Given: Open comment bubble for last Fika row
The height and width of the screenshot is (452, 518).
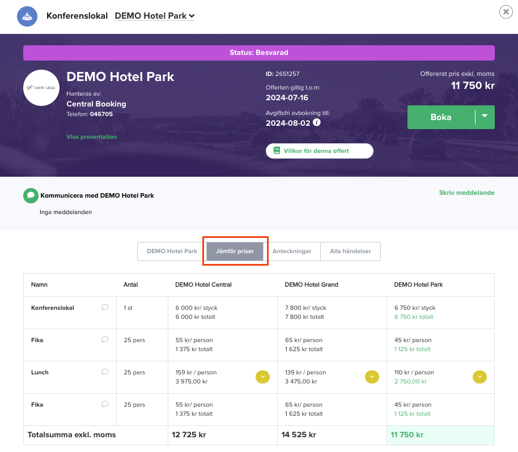Looking at the screenshot, I should pyautogui.click(x=105, y=404).
